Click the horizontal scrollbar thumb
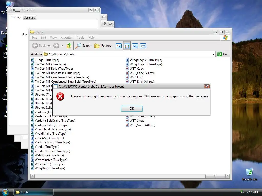Viewport: 262px width, 196px height. pyautogui.click(x=215, y=176)
